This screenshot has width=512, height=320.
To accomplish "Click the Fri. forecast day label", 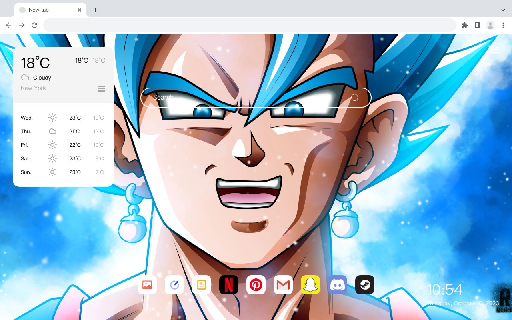I will [x=24, y=145].
